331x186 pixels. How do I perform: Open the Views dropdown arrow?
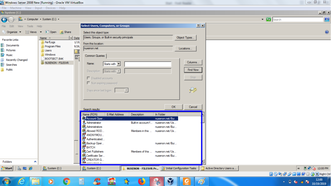41,32
